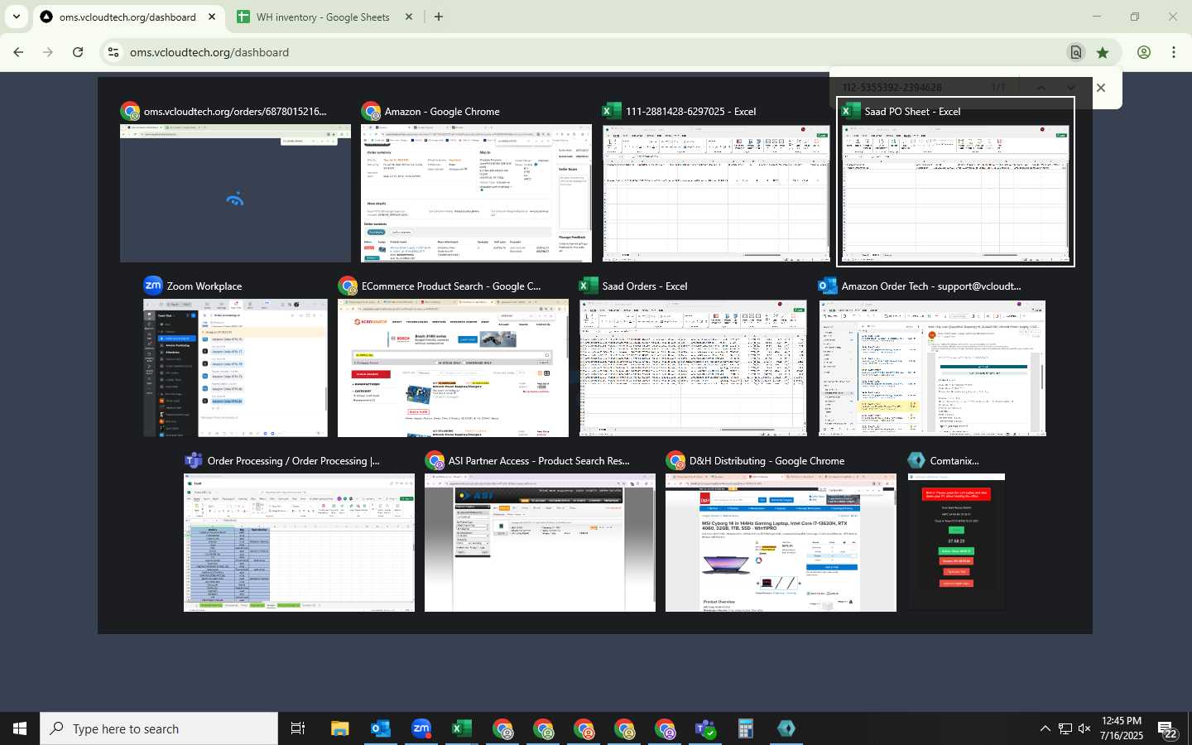This screenshot has width=1192, height=745.
Task: Go to next find result with down arrow
Action: 1071,88
